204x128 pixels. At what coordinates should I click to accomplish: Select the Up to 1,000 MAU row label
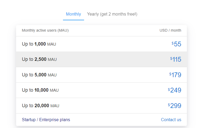tap(39, 44)
